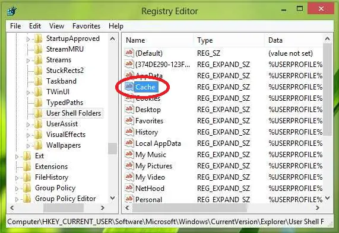This screenshot has width=339, height=233.
Task: Click values pane scroll down arrow
Action: (328, 198)
